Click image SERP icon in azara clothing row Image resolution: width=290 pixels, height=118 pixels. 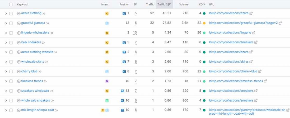point(124,13)
